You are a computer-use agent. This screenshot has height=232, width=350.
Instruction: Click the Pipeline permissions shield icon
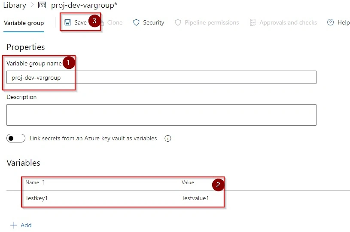(x=178, y=22)
